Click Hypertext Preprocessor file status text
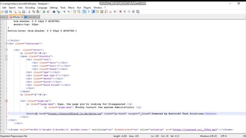Image resolution: width=246 pixels, height=138 pixels. pos(14,136)
